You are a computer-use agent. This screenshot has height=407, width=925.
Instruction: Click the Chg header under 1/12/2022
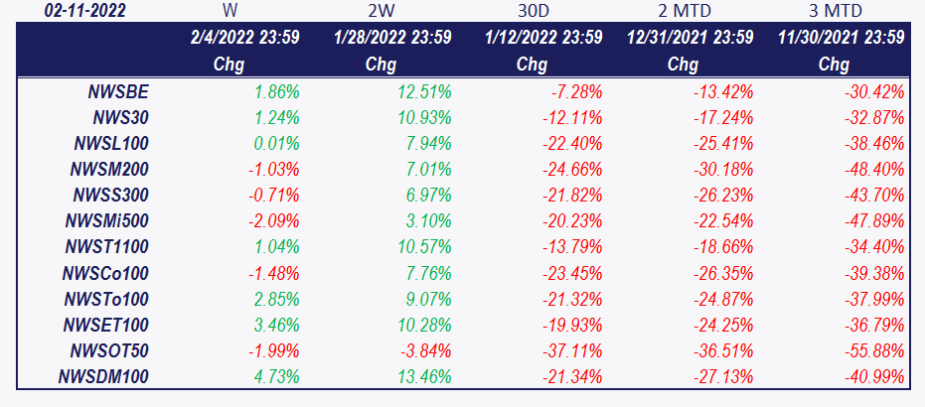point(533,65)
